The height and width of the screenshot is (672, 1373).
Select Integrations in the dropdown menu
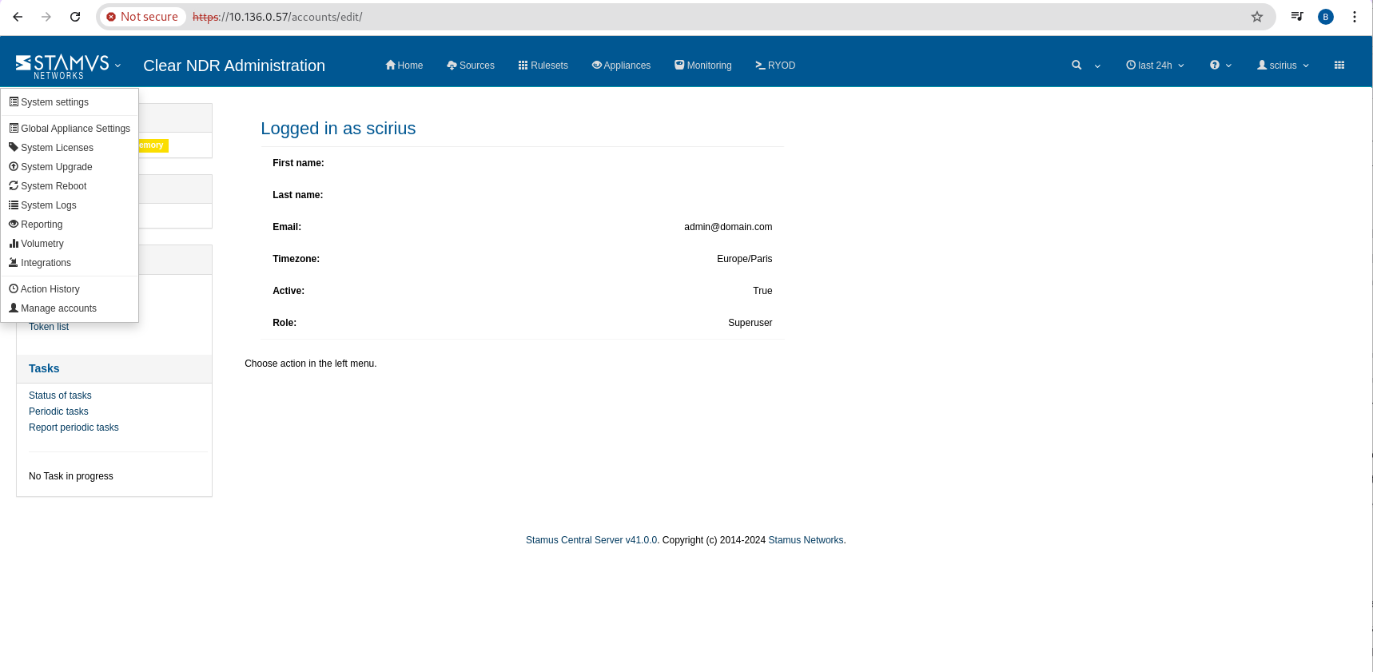tap(46, 263)
